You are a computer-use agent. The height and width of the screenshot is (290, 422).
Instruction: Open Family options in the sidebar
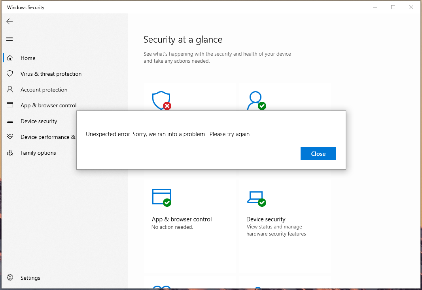click(x=38, y=153)
